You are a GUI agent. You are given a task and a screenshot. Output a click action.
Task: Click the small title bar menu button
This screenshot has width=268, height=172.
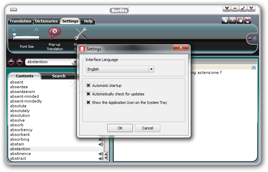pos(14,10)
